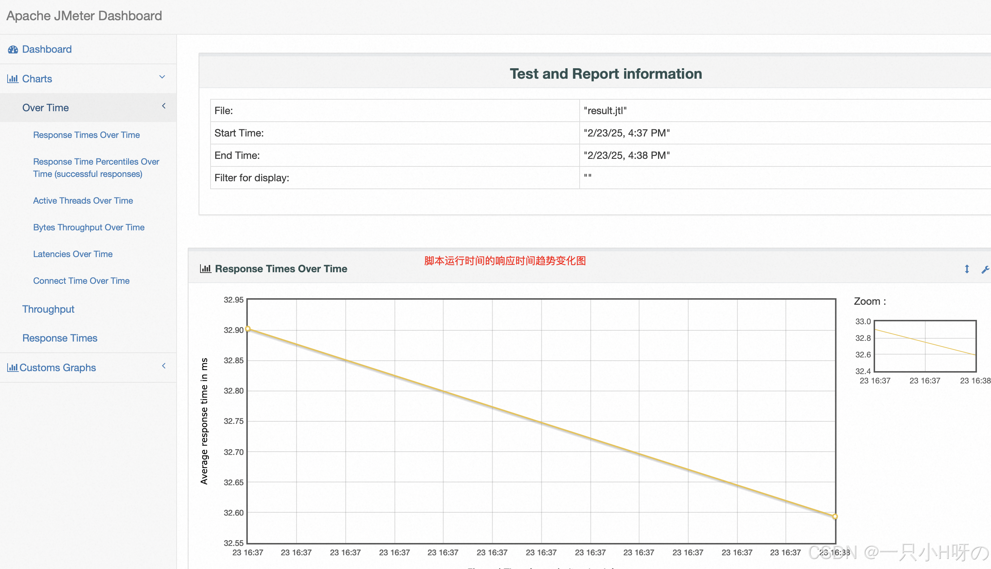Click the Zoom overview mini chart
This screenshot has width=991, height=569.
click(x=925, y=346)
